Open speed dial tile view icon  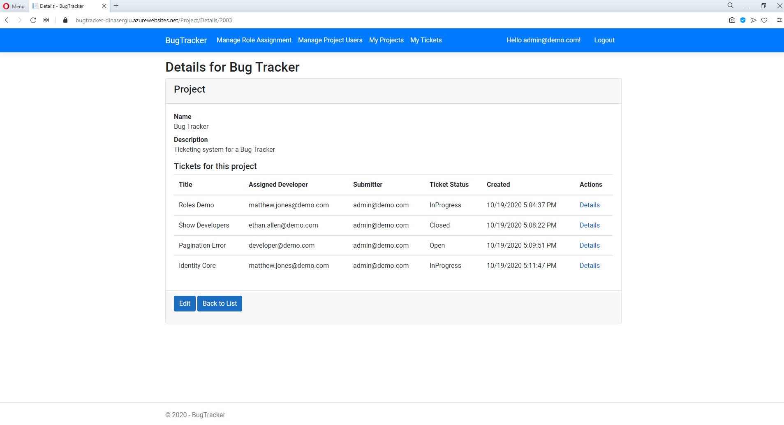pos(46,20)
